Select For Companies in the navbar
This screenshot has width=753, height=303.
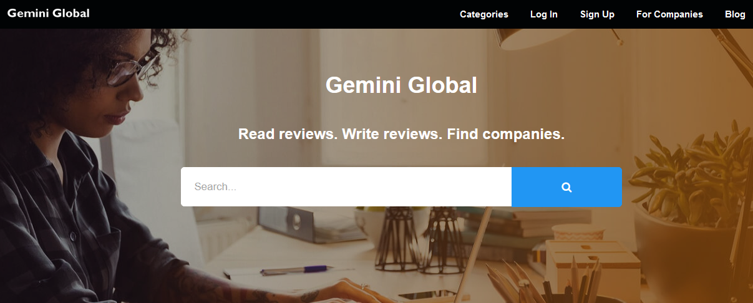click(669, 14)
